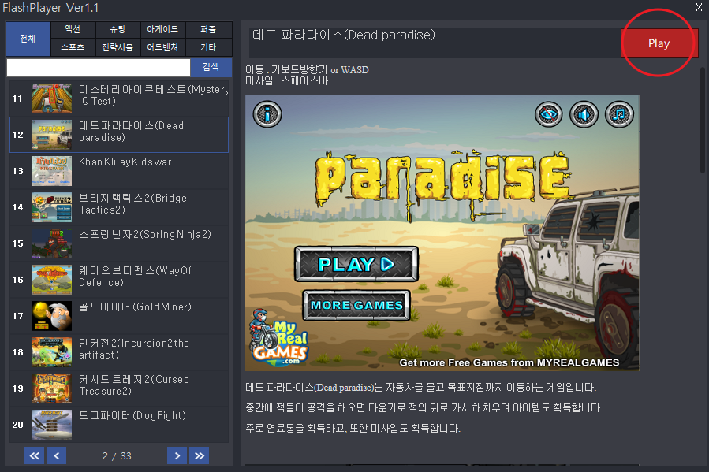The image size is (709, 472).
Task: Mute the sound effects speaker icon
Action: [x=584, y=114]
